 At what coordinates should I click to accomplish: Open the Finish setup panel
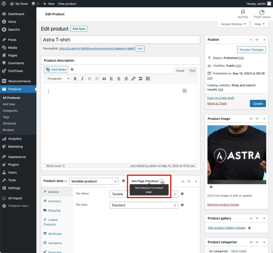[x=262, y=14]
